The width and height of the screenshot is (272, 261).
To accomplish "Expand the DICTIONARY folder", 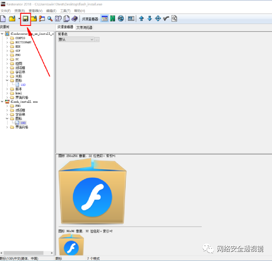I will 7,42.
